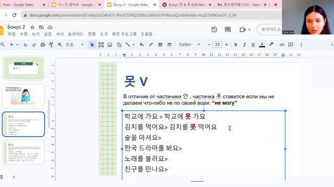
Task: Select the girl photo slide thumbnail
Action: point(23,96)
